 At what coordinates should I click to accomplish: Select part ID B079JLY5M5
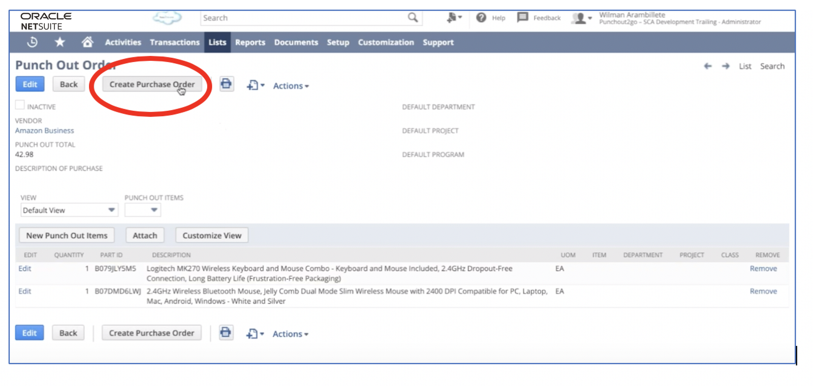point(115,268)
